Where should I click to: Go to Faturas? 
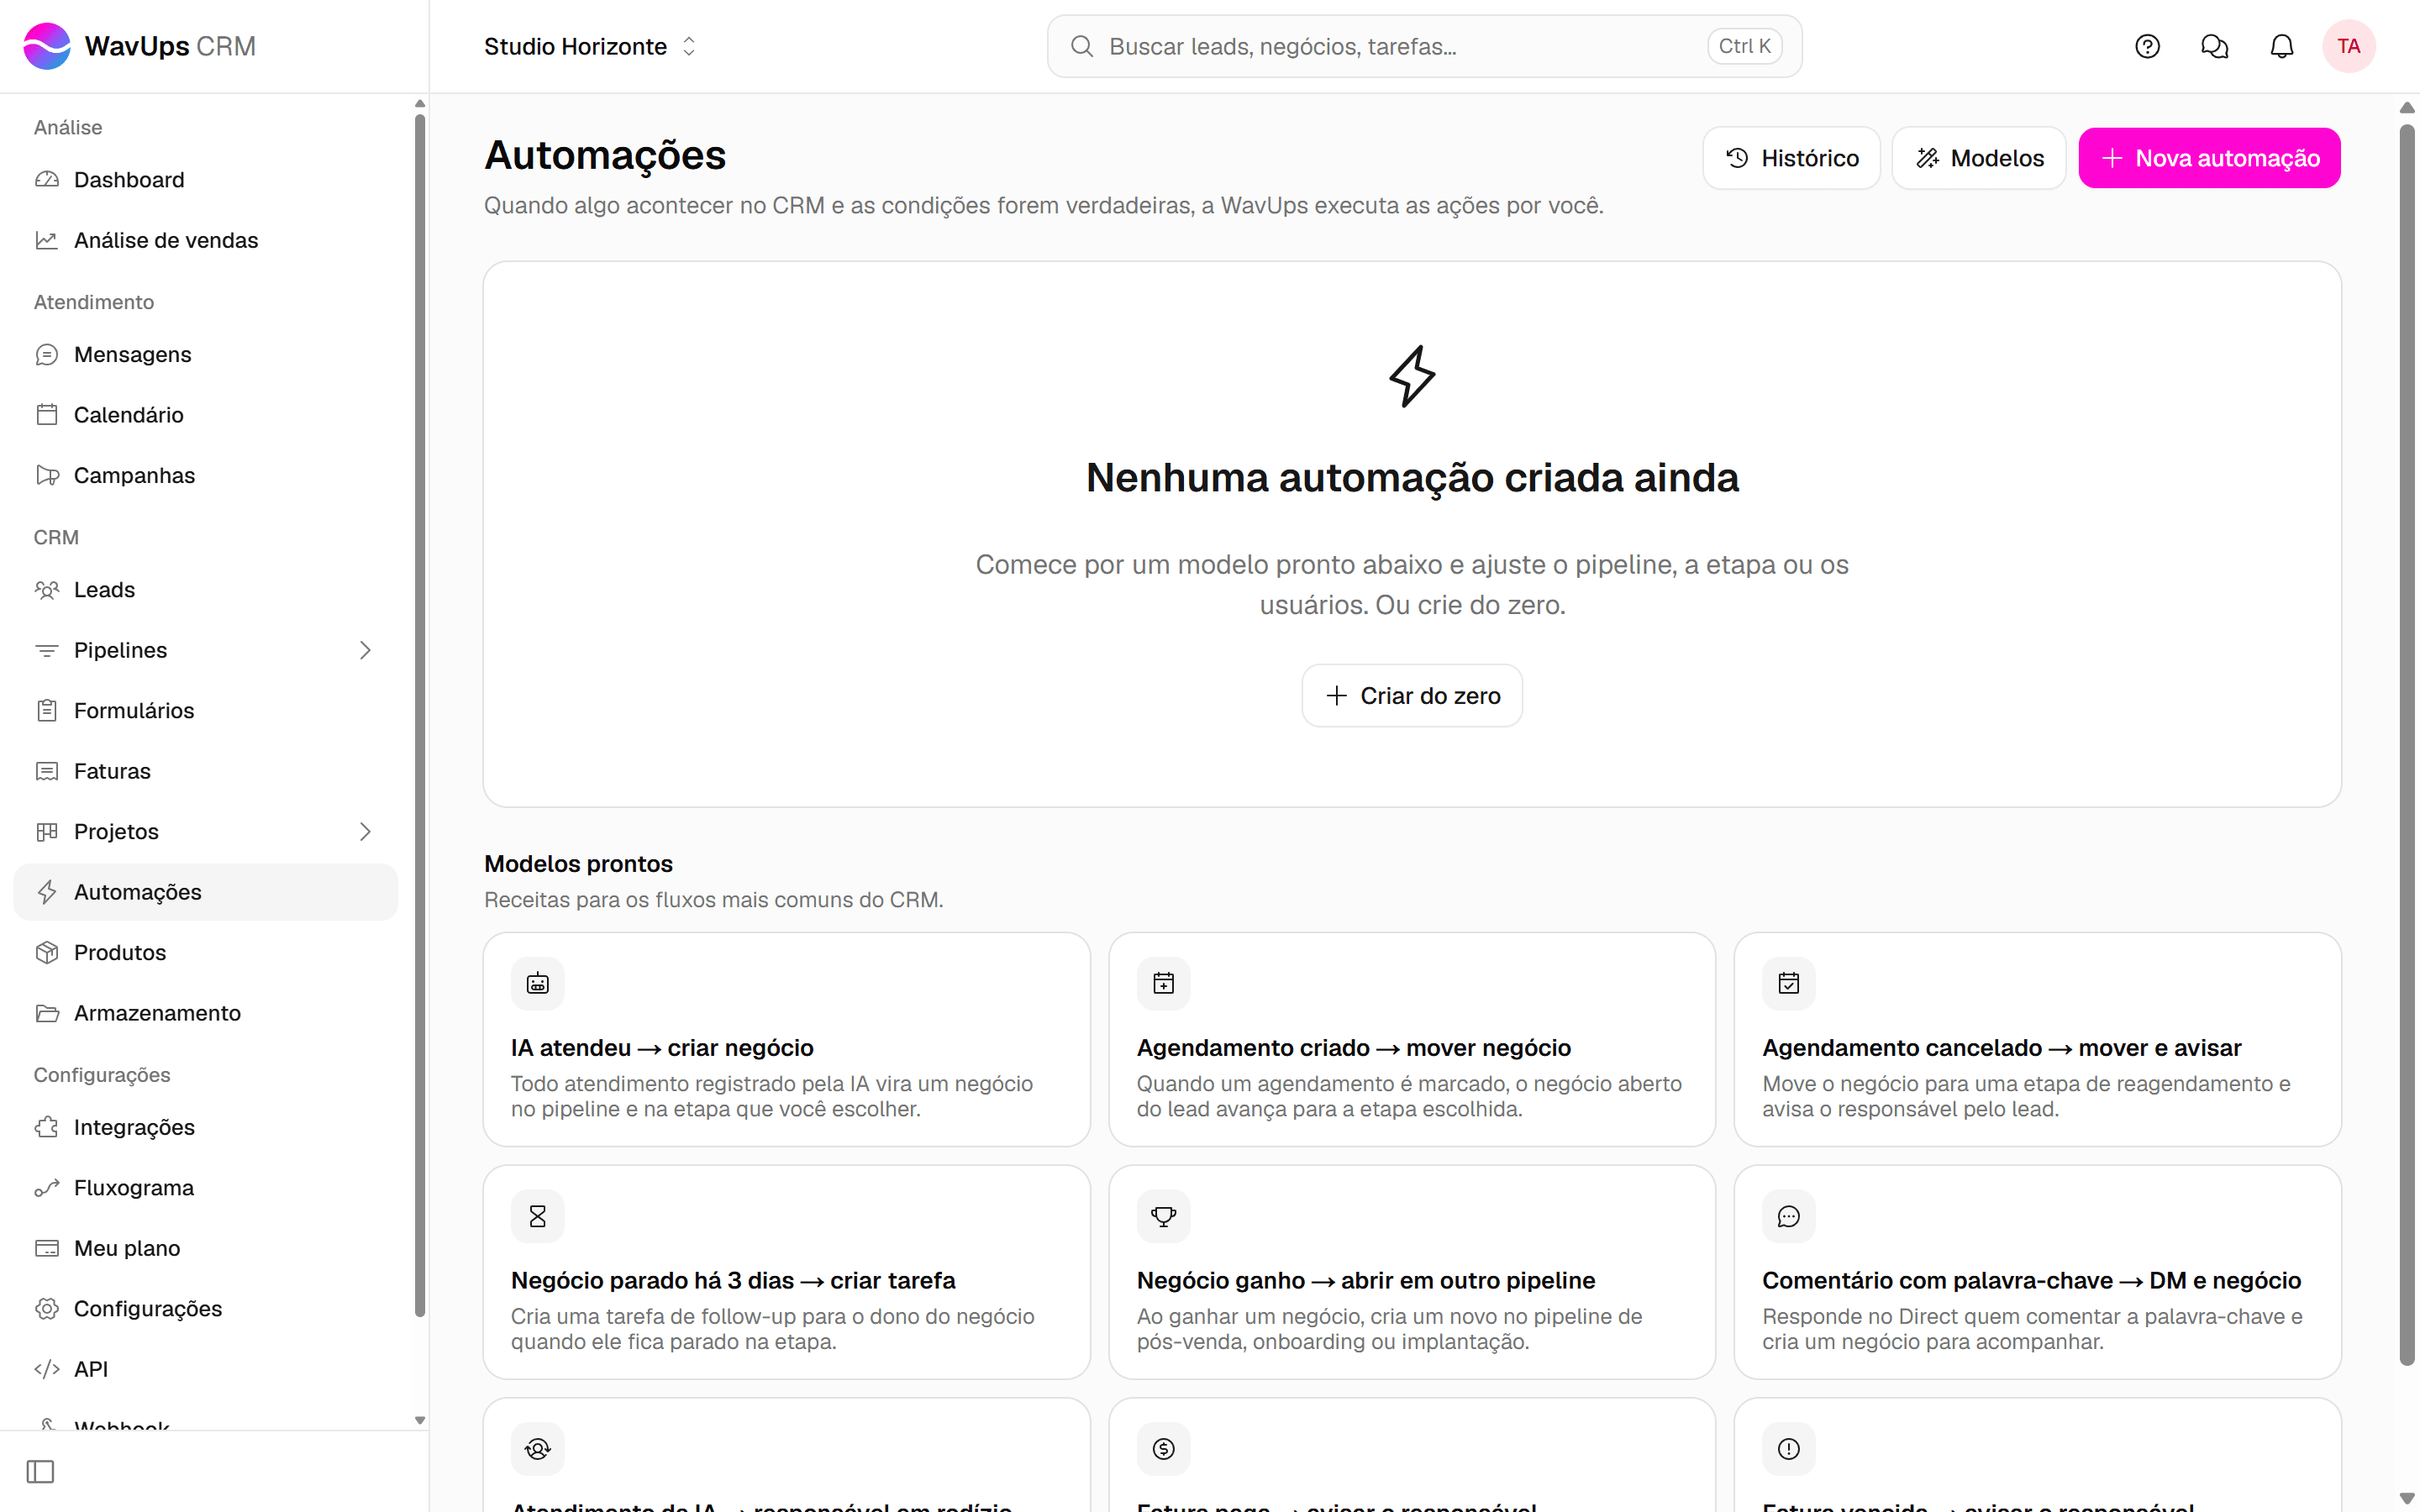click(x=205, y=771)
